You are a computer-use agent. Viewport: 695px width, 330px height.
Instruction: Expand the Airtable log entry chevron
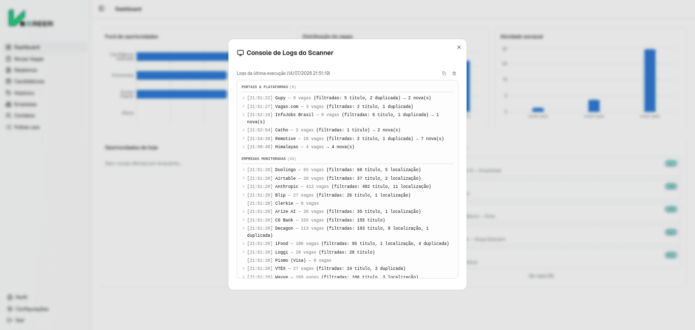(243, 179)
